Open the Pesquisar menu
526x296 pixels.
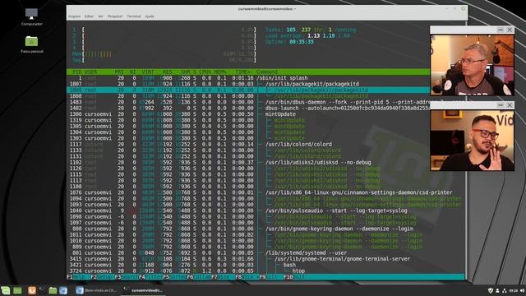point(115,16)
